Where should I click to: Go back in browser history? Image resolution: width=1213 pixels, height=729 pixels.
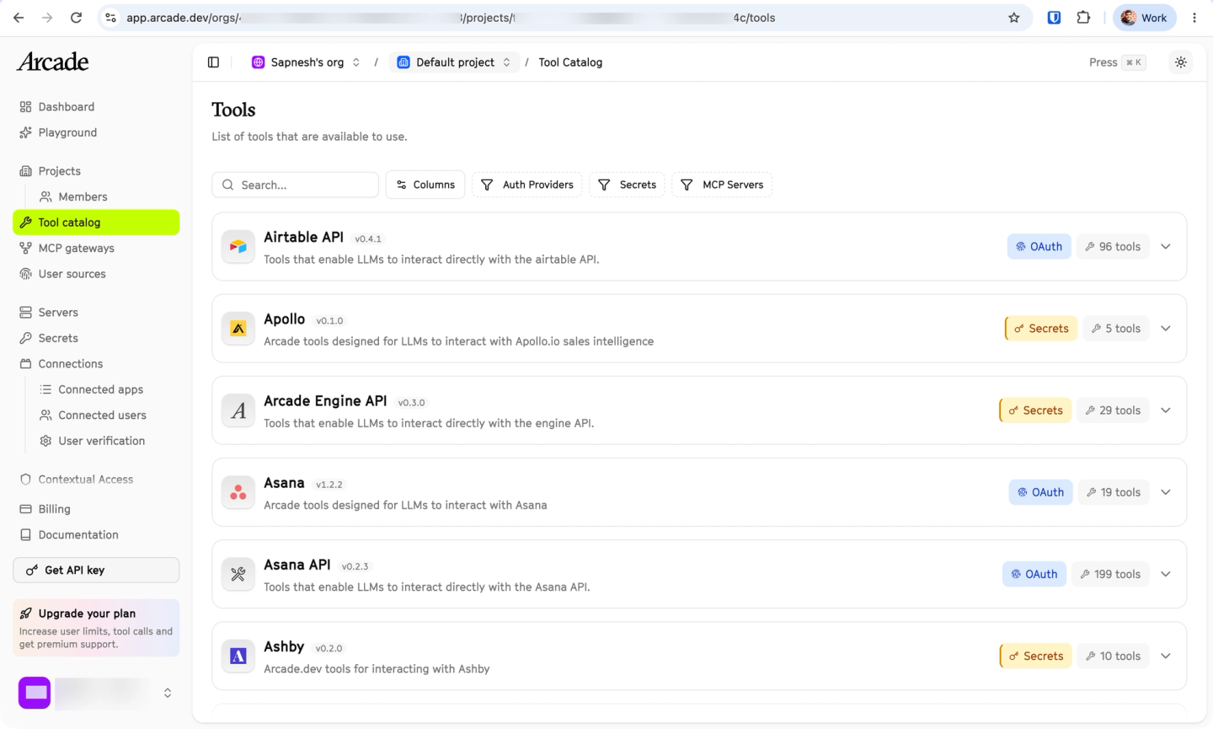19,18
